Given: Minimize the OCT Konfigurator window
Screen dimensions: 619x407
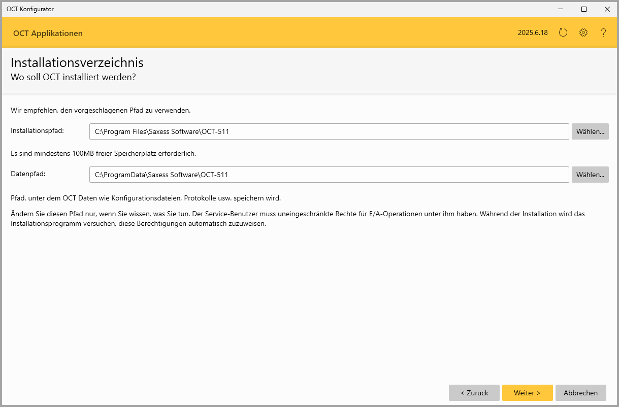Looking at the screenshot, I should [x=561, y=9].
